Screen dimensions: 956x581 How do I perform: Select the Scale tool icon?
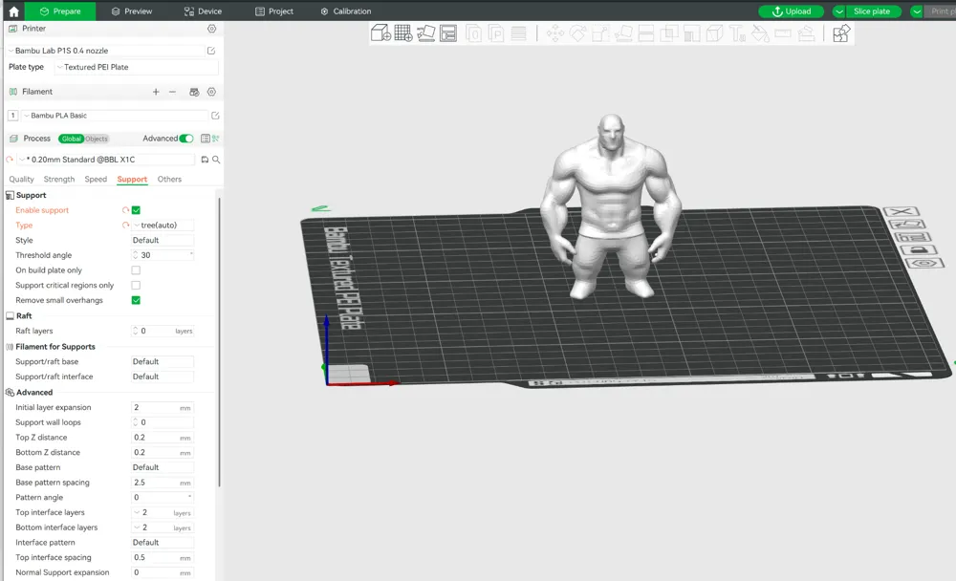pyautogui.click(x=600, y=33)
